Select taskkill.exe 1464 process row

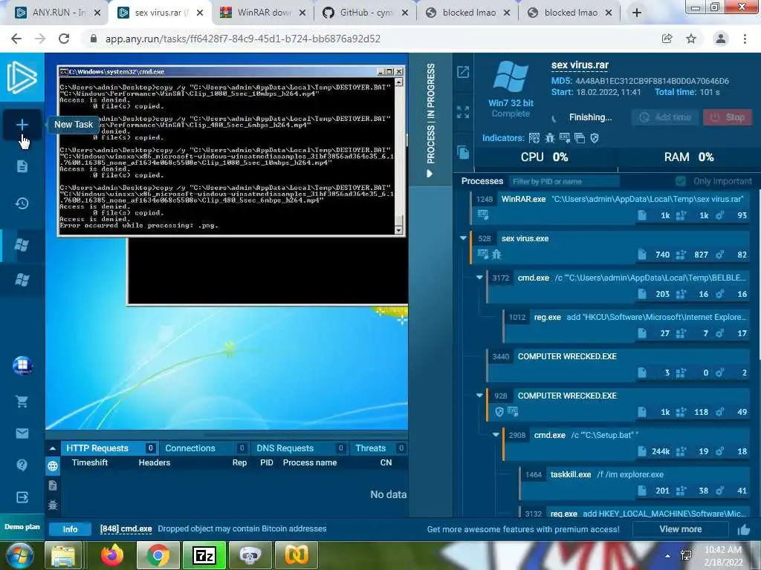click(635, 482)
